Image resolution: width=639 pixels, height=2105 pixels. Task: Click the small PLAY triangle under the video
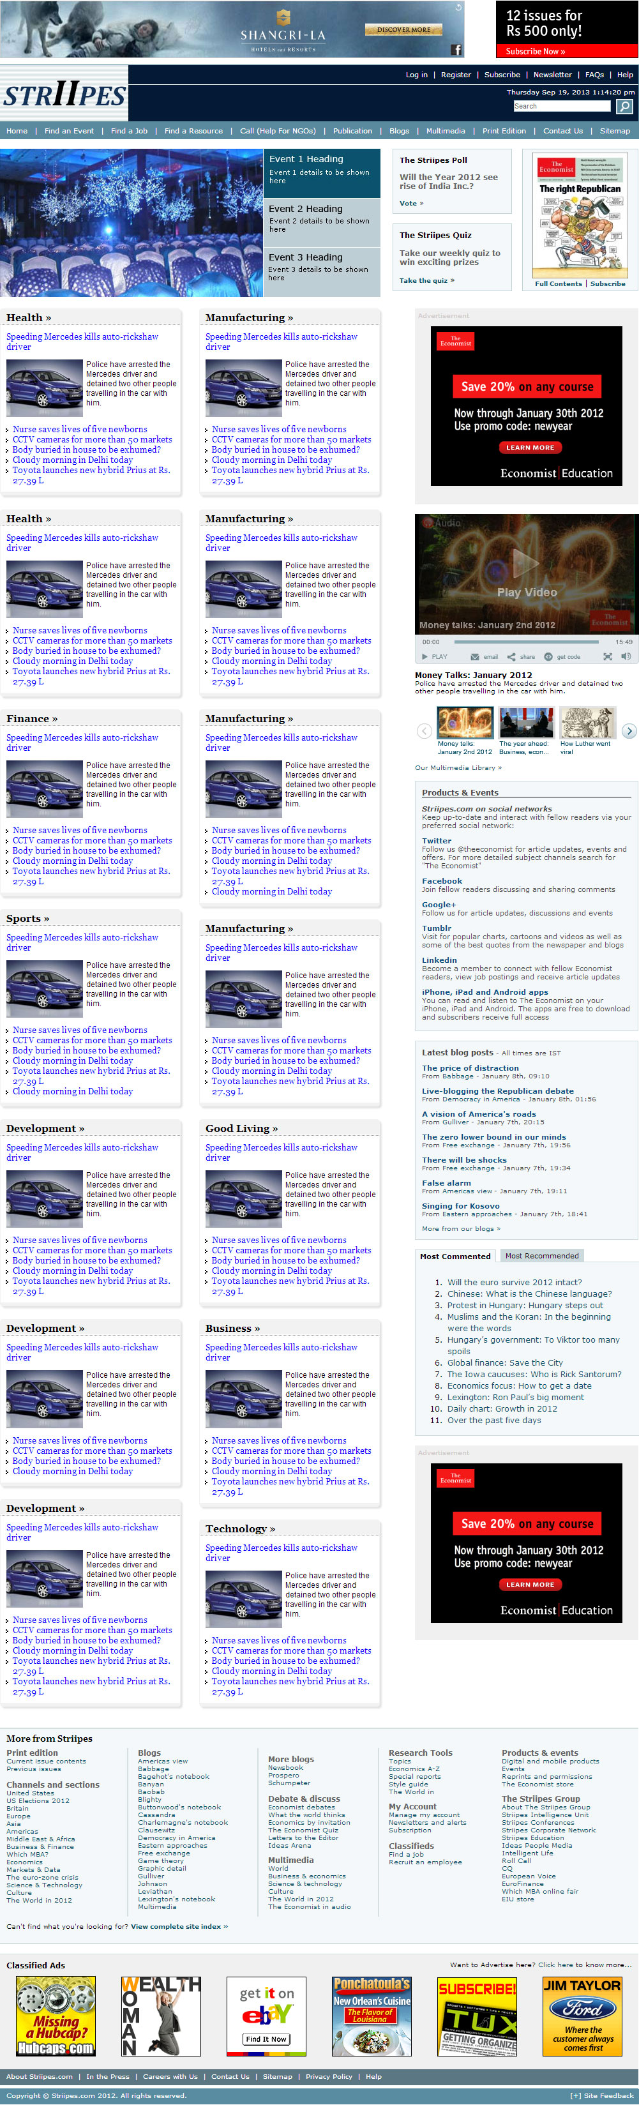[x=426, y=656]
